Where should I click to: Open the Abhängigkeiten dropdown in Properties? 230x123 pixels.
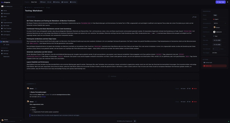(220, 23)
